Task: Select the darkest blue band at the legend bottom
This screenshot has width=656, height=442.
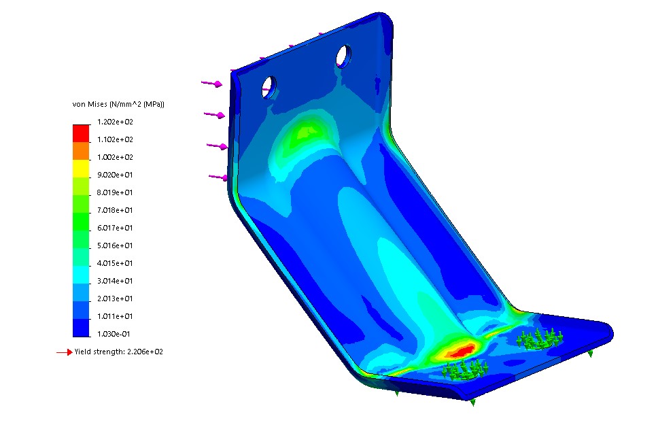Action: click(x=81, y=328)
